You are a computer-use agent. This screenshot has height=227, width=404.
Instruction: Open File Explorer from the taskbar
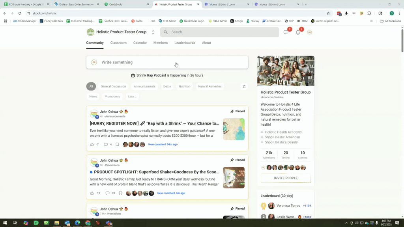point(57,223)
